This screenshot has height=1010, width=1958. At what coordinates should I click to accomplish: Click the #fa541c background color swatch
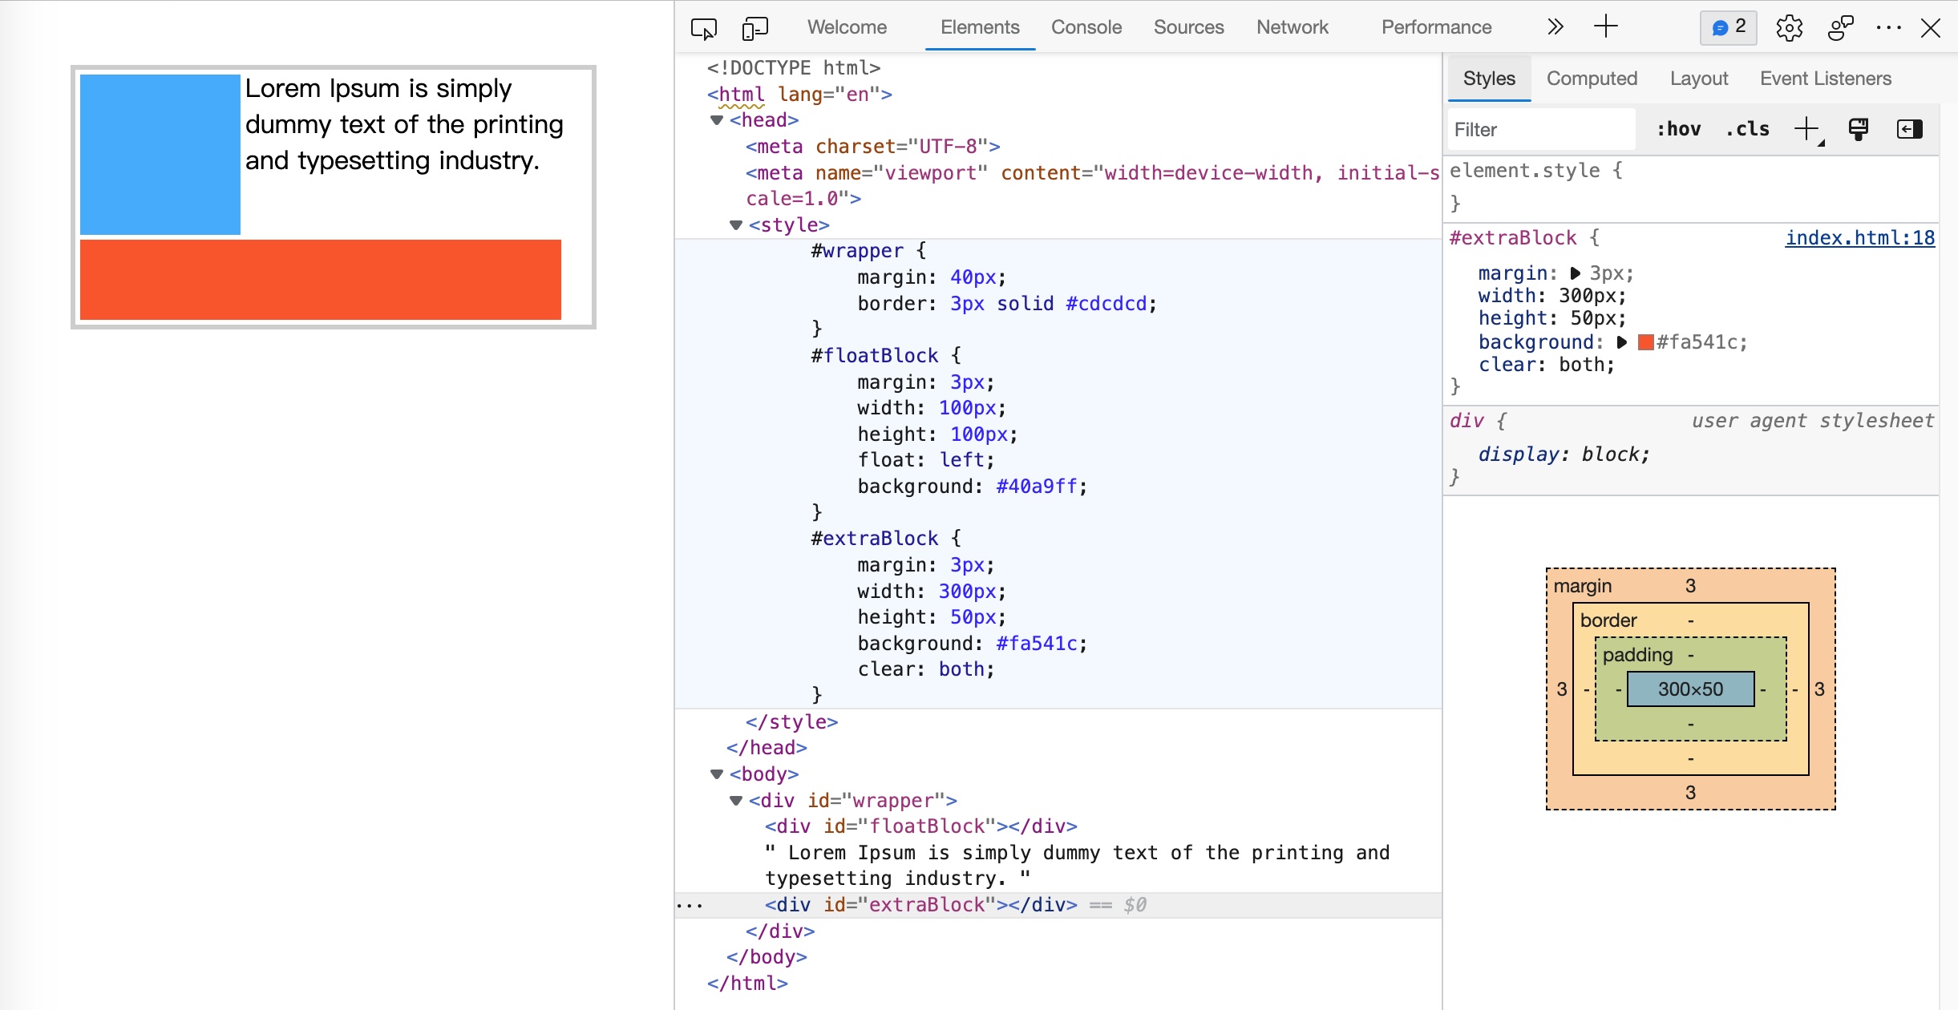coord(1645,342)
